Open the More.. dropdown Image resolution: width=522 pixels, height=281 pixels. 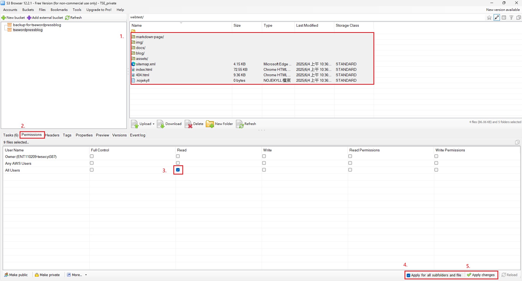click(x=77, y=275)
